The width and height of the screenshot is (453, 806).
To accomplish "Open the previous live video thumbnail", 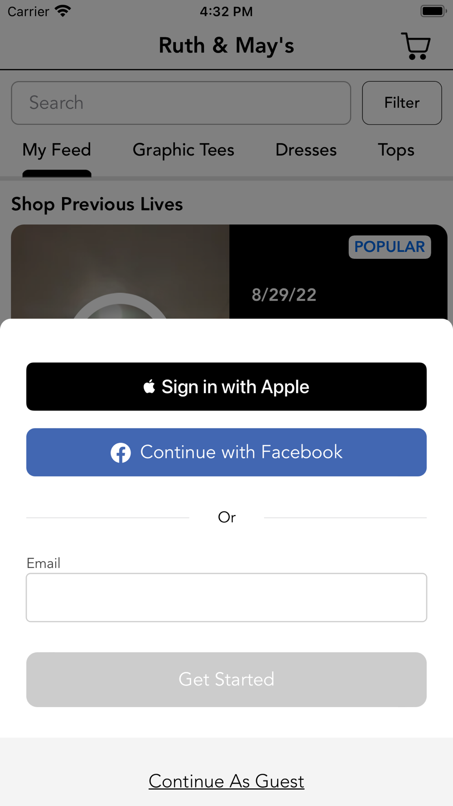I will (120, 272).
